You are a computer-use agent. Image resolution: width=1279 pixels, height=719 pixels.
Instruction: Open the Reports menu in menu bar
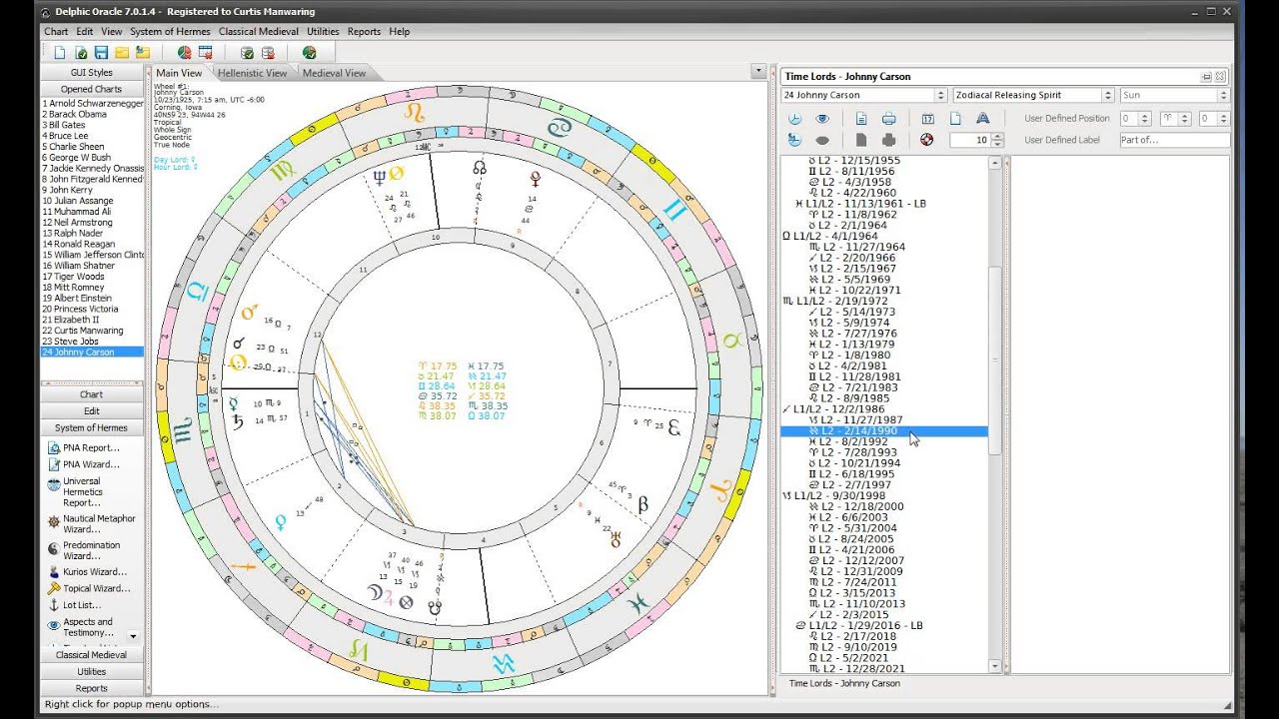pos(364,32)
